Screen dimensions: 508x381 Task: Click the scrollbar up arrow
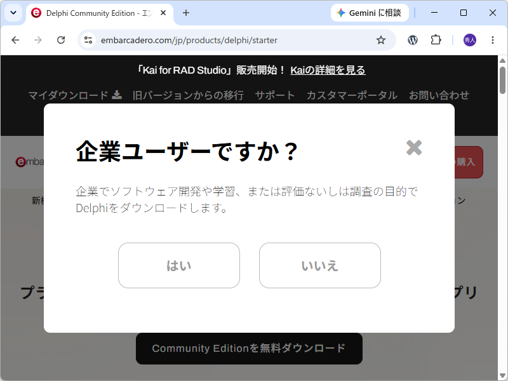502,60
